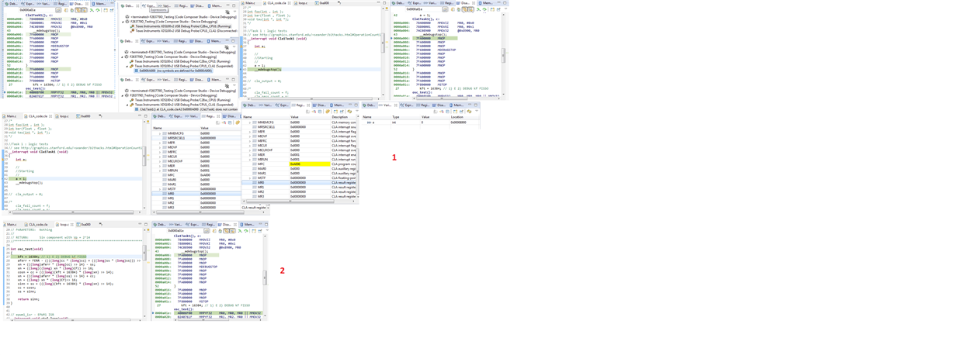Image resolution: width=955 pixels, height=355 pixels.
Task: Click the address go button in bottom Disassembly view
Action: coord(207,230)
